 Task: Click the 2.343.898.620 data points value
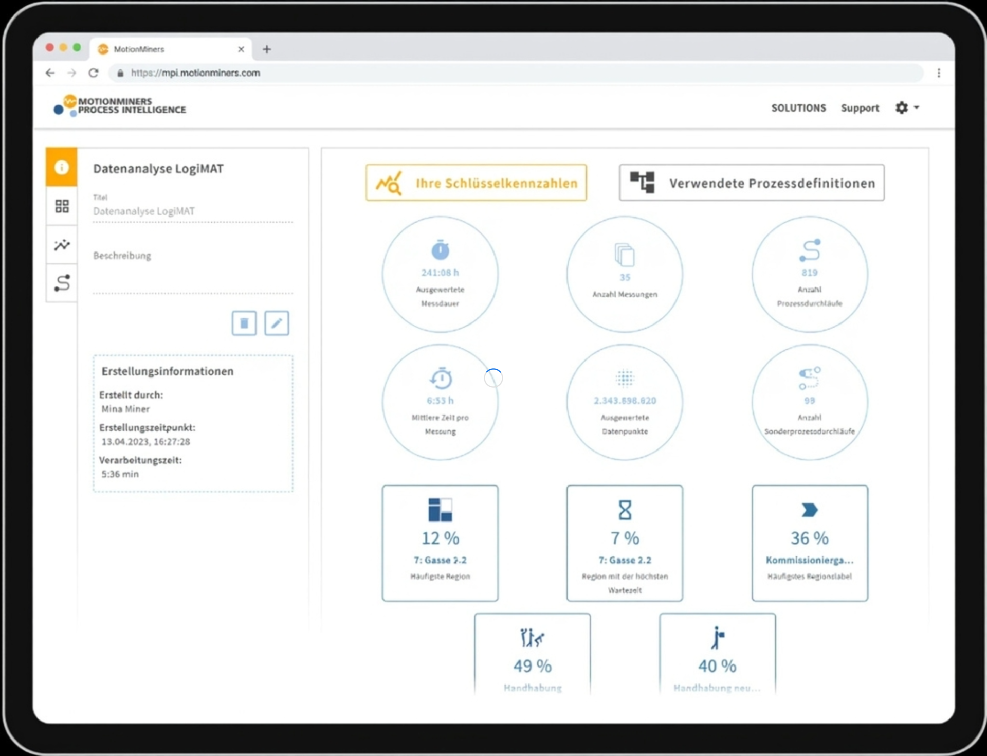pyautogui.click(x=625, y=401)
